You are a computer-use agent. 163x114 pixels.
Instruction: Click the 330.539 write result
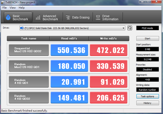(x=109, y=66)
